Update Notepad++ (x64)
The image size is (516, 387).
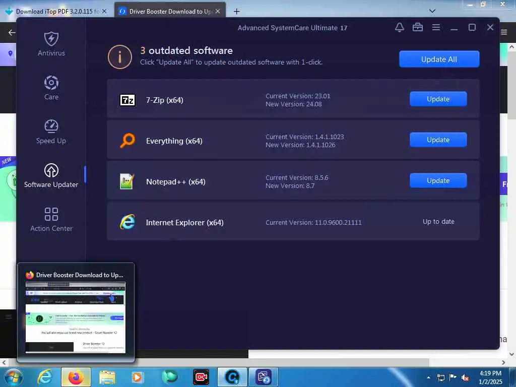pyautogui.click(x=438, y=181)
